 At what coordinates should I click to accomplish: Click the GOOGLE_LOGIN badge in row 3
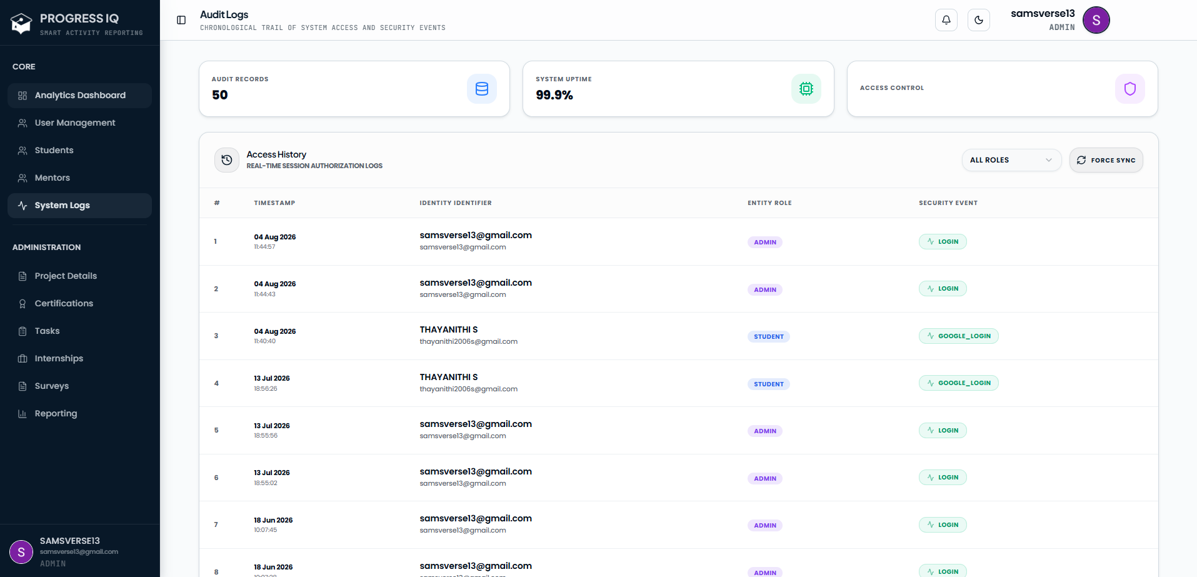pos(959,336)
